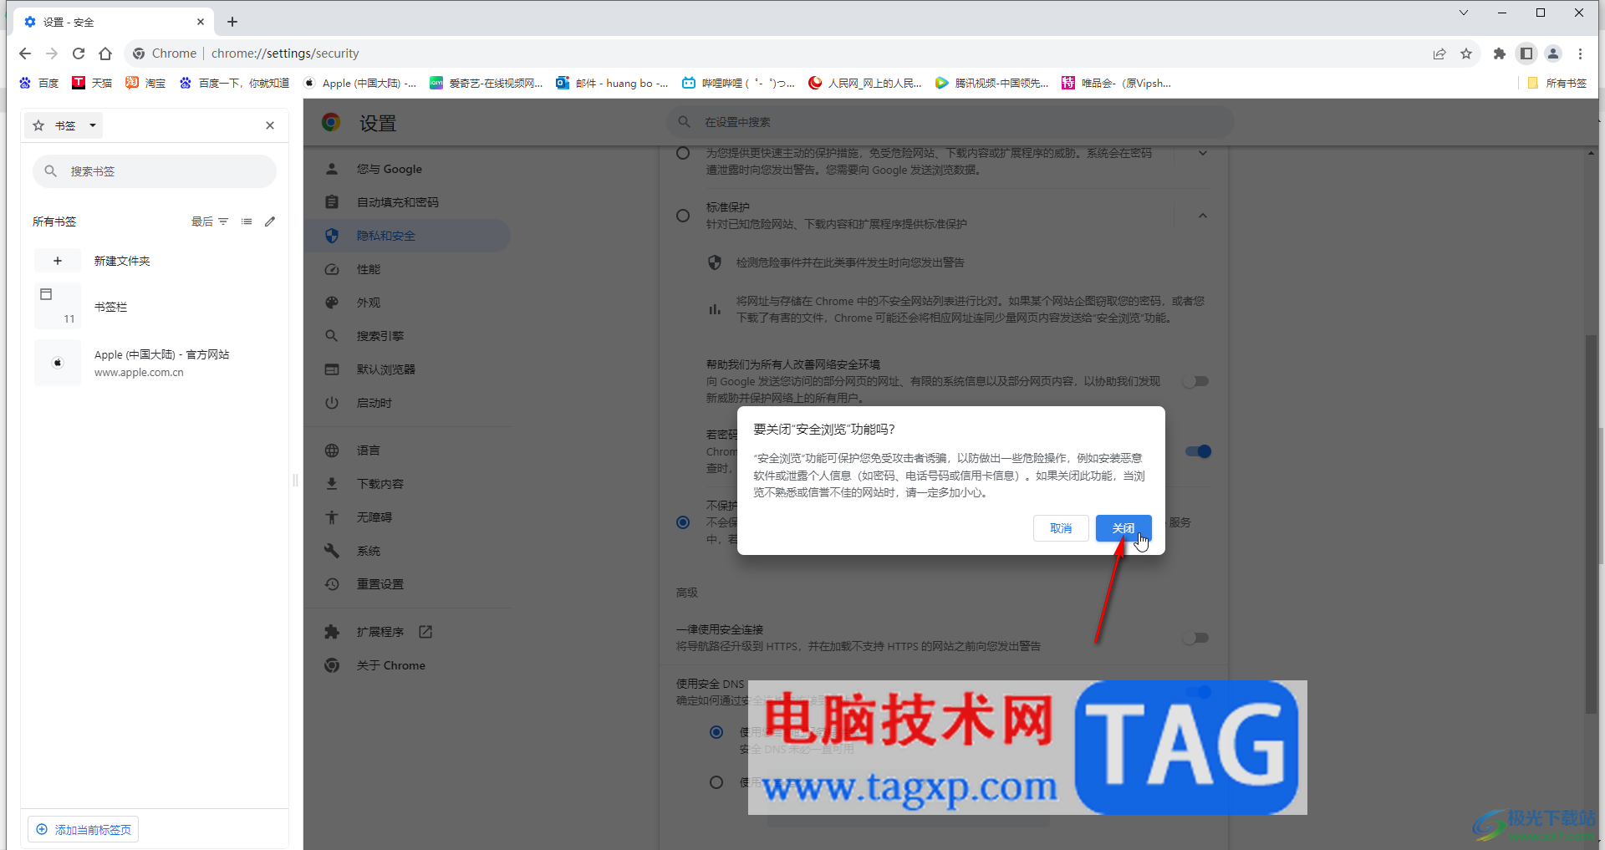Open the profile avatar icon
The width and height of the screenshot is (1605, 850).
pyautogui.click(x=1553, y=53)
